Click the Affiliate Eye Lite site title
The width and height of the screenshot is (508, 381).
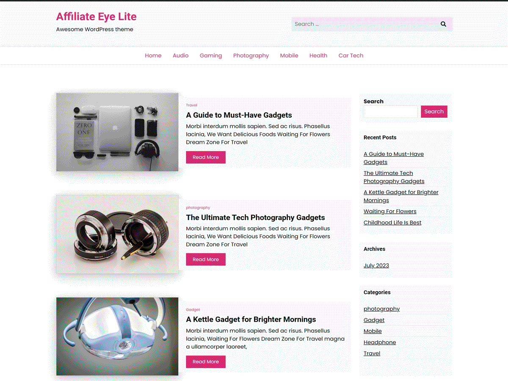(96, 17)
